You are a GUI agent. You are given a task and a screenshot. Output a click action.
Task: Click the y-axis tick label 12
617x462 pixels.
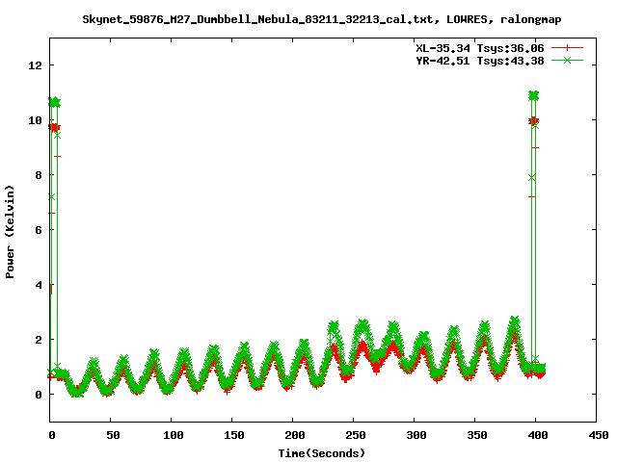(x=35, y=65)
